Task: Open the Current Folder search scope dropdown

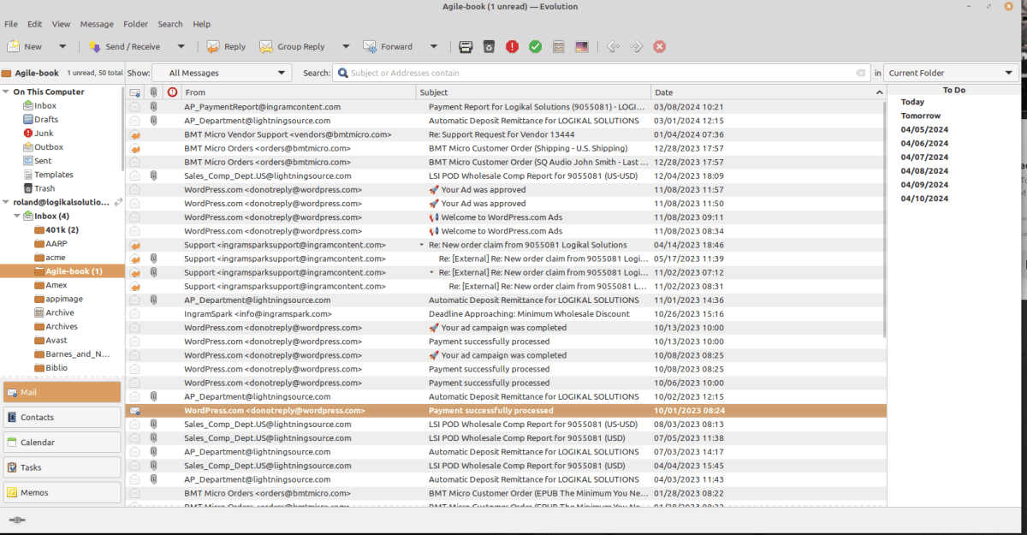Action: tap(949, 74)
